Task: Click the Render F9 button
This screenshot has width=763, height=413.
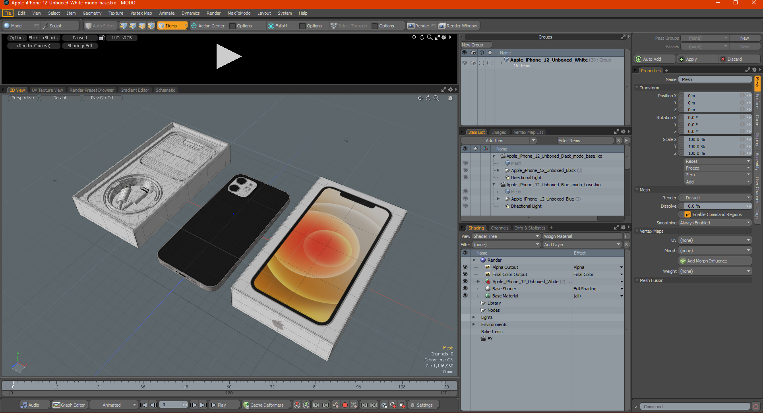Action: (x=422, y=26)
